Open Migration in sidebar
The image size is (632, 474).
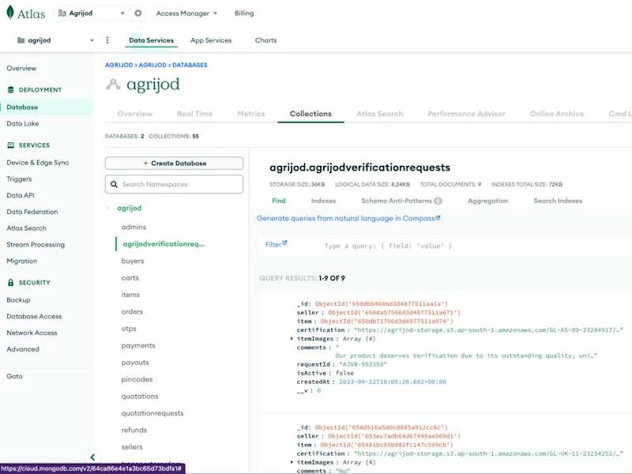tap(22, 261)
